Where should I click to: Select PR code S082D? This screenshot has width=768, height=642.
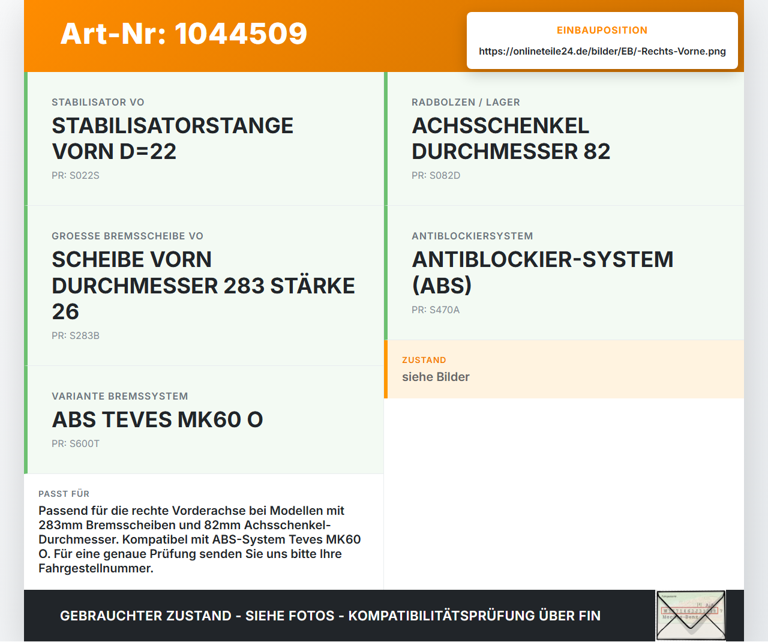tap(436, 176)
